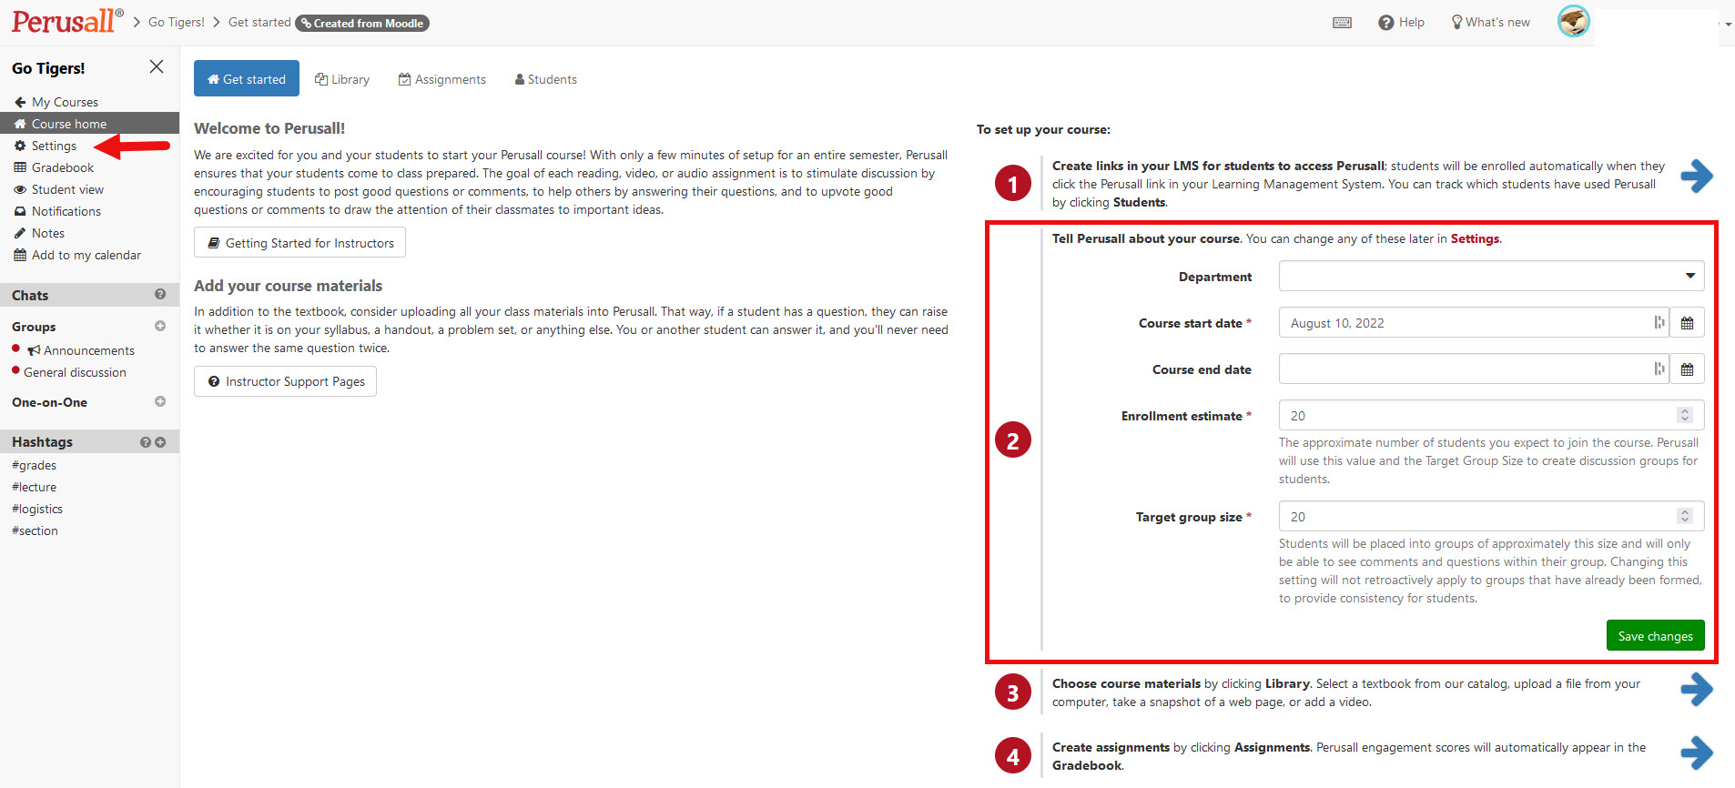Click Go Tigers! in breadcrumb

pyautogui.click(x=177, y=22)
